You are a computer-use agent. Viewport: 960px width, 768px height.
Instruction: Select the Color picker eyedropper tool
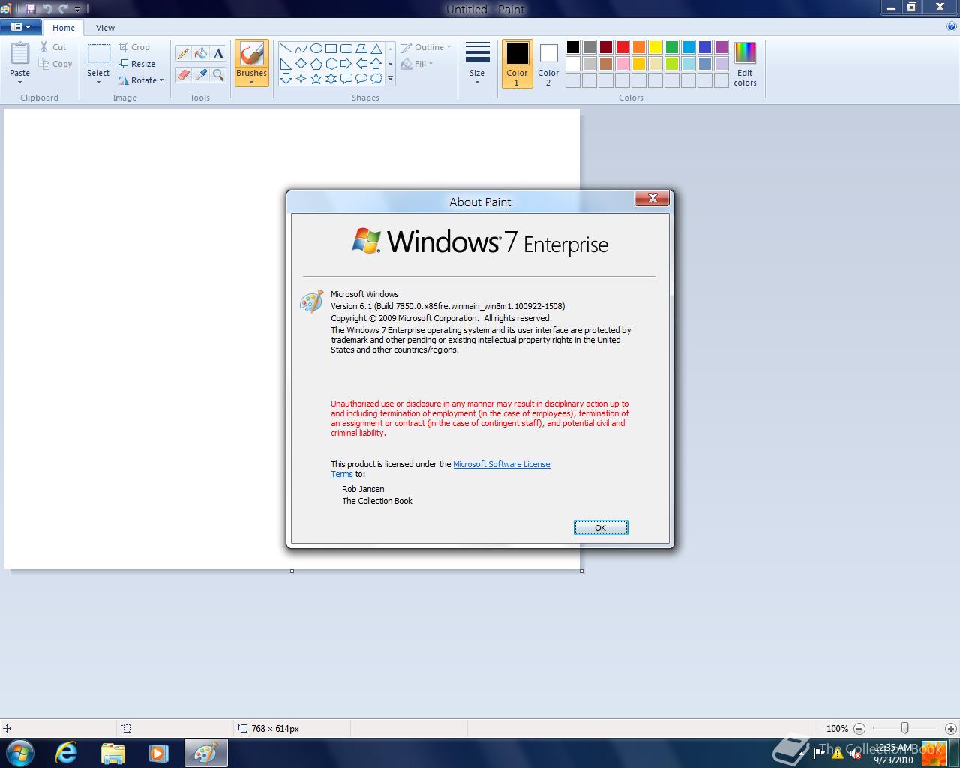[x=200, y=75]
